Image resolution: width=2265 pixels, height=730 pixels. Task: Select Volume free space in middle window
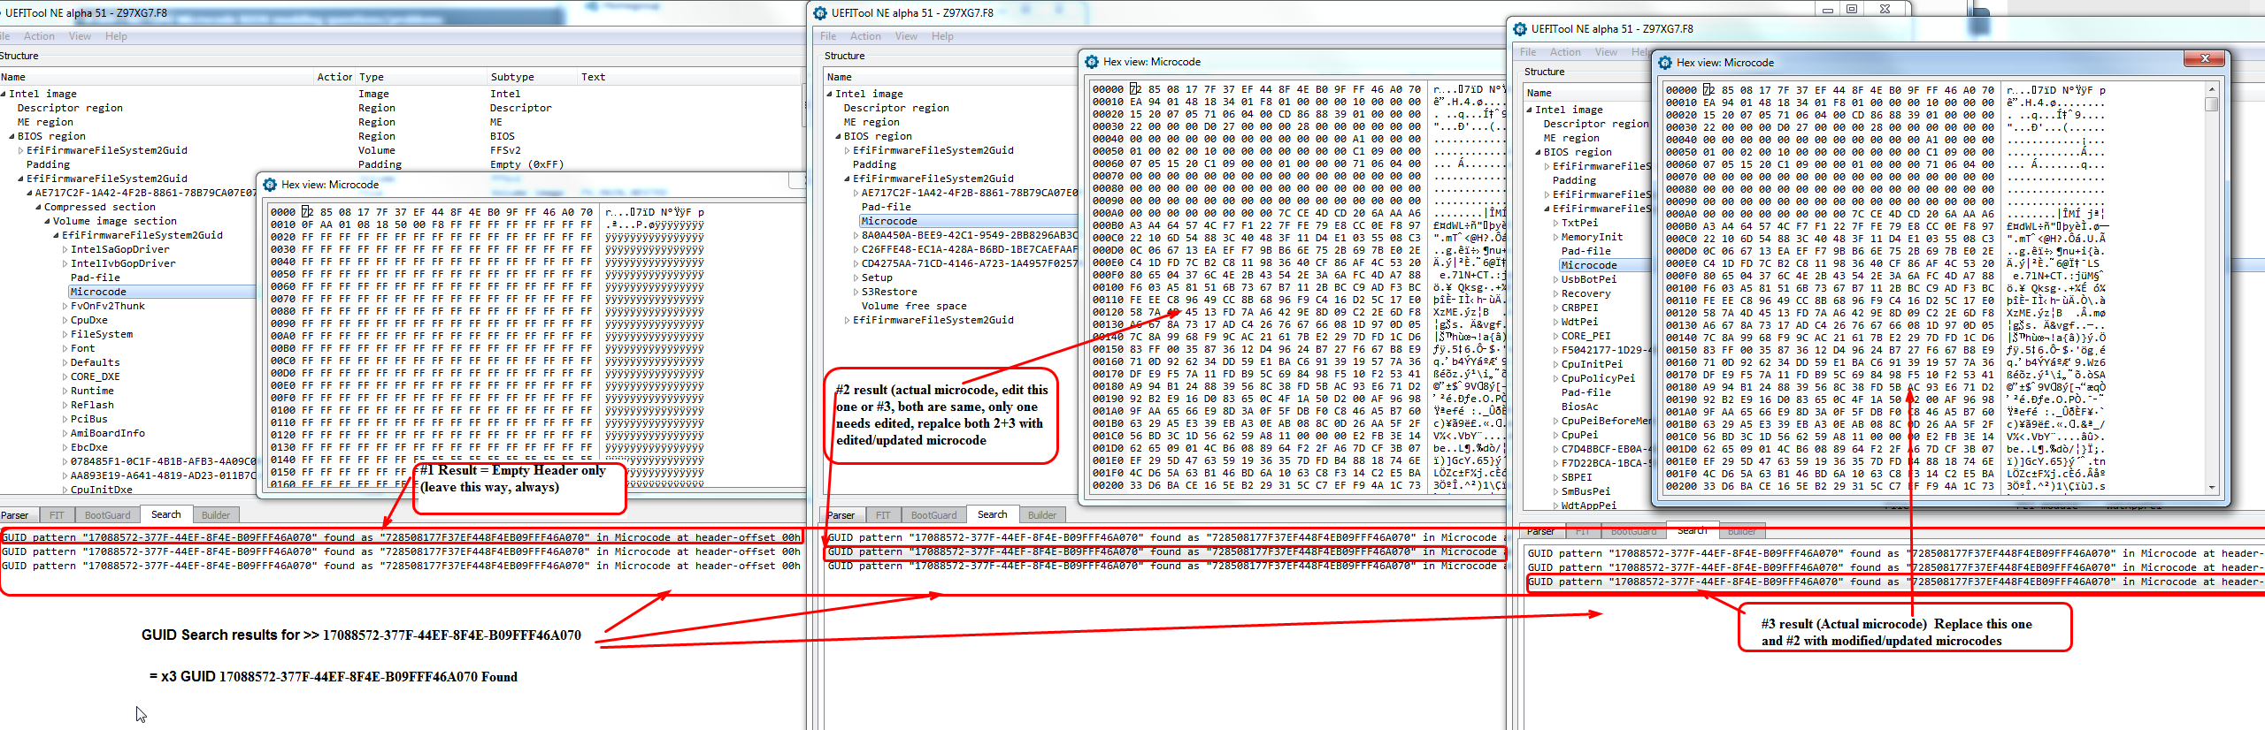(x=914, y=306)
